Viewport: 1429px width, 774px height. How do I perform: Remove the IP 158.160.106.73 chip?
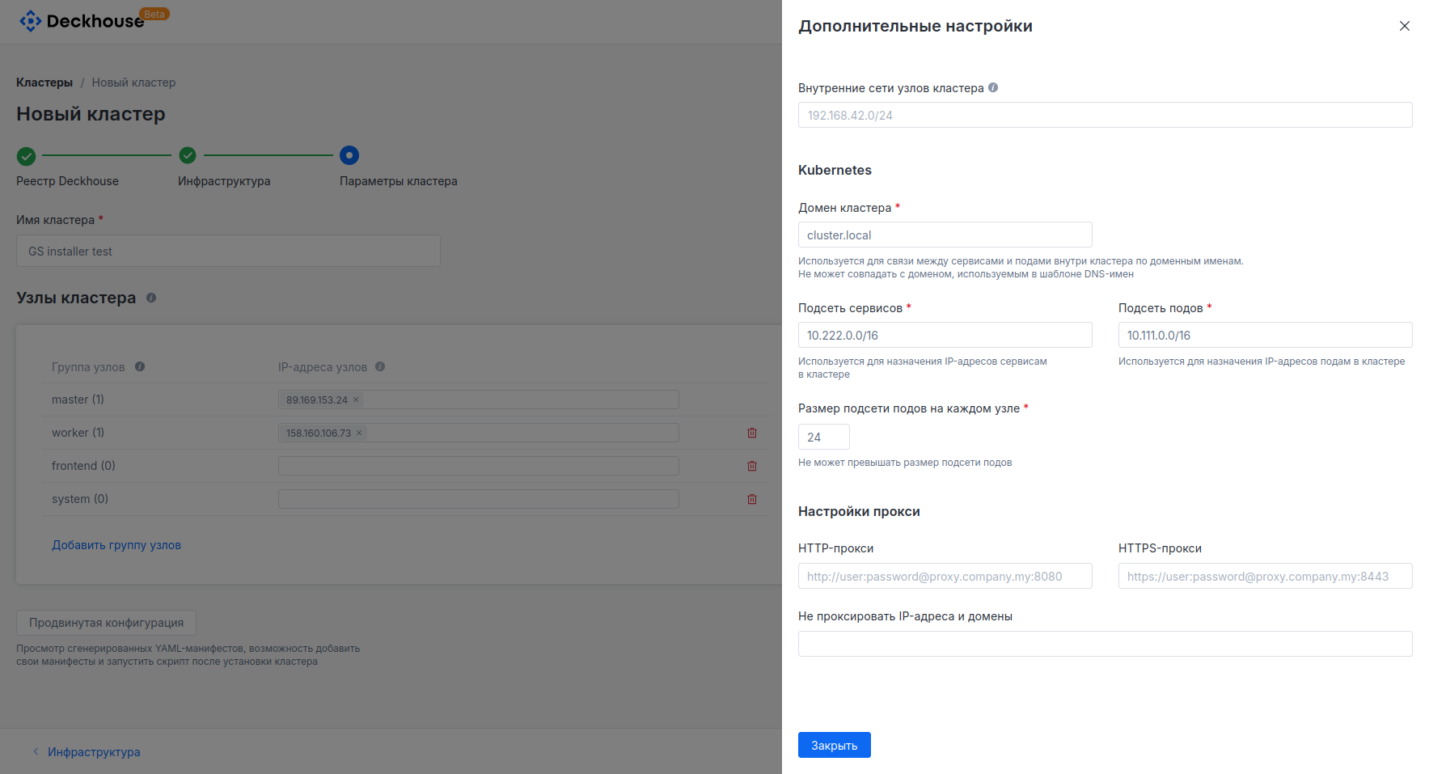click(x=359, y=433)
